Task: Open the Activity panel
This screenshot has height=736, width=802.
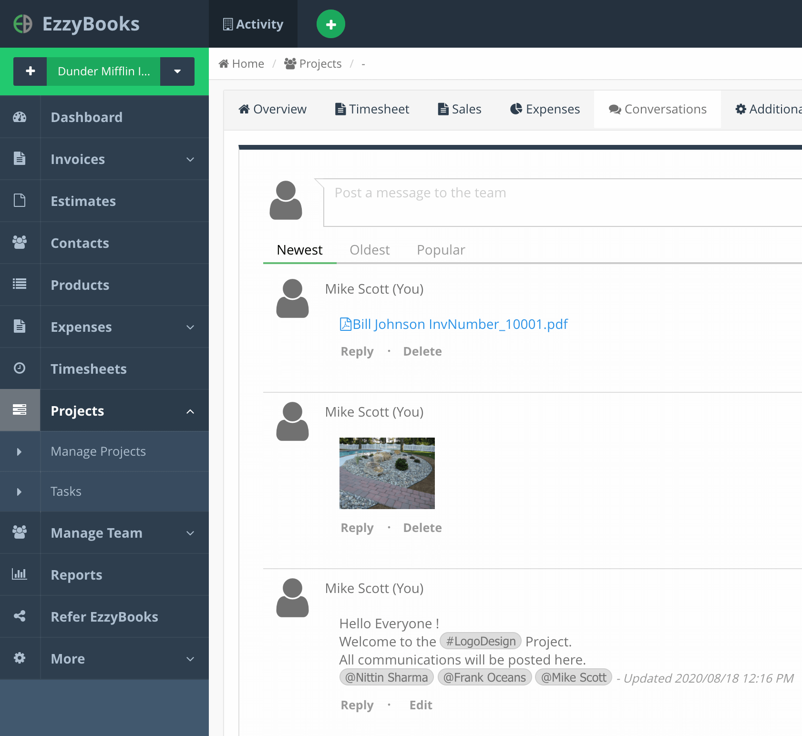Action: 253,24
